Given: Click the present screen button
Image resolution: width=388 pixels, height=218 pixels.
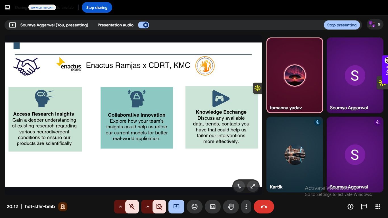Looking at the screenshot, I should [x=176, y=207].
